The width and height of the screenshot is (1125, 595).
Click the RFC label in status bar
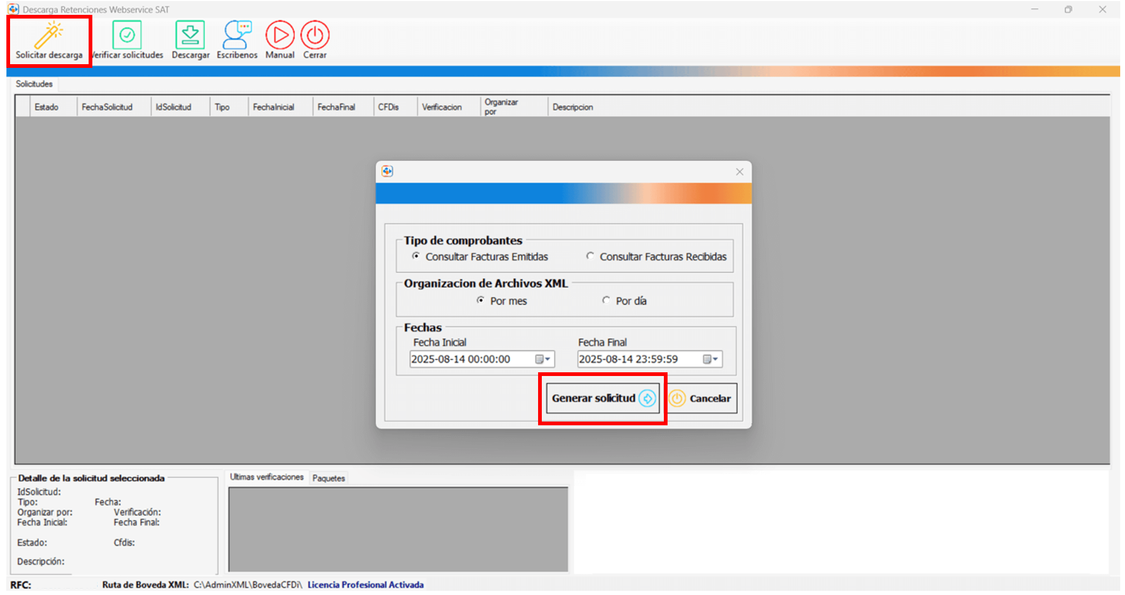point(21,584)
